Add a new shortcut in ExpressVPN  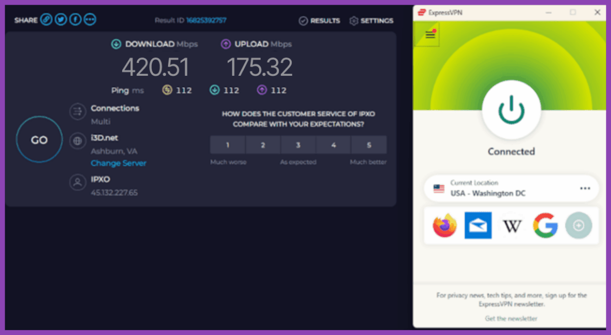click(x=578, y=225)
